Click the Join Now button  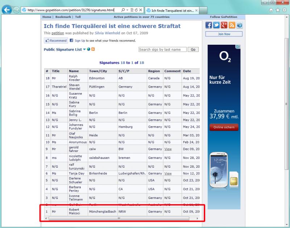[x=223, y=35]
